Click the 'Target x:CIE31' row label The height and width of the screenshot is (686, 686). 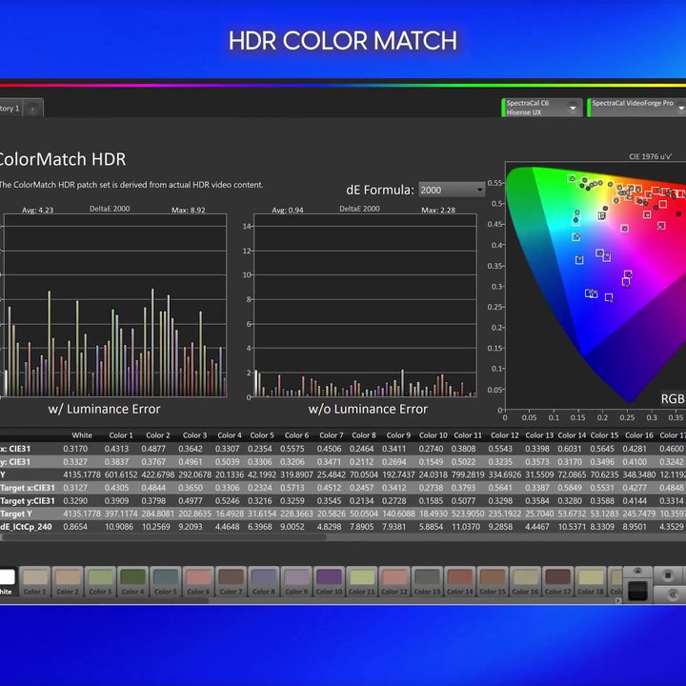27,488
